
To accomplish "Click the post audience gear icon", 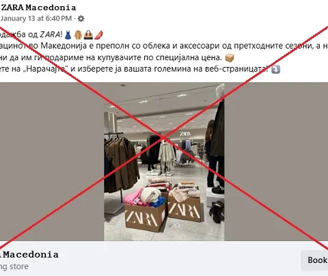I will coord(81,18).
